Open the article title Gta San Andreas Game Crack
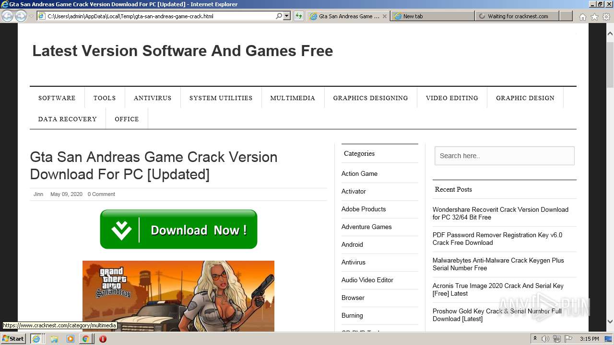Viewport: 614px width, 345px height. (153, 166)
